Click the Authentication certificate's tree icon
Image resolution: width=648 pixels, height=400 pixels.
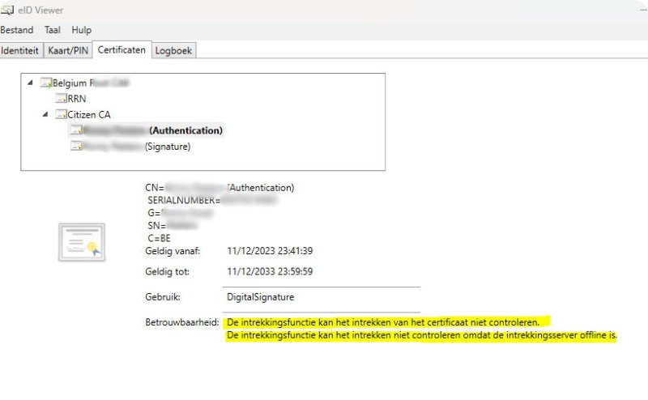point(75,130)
